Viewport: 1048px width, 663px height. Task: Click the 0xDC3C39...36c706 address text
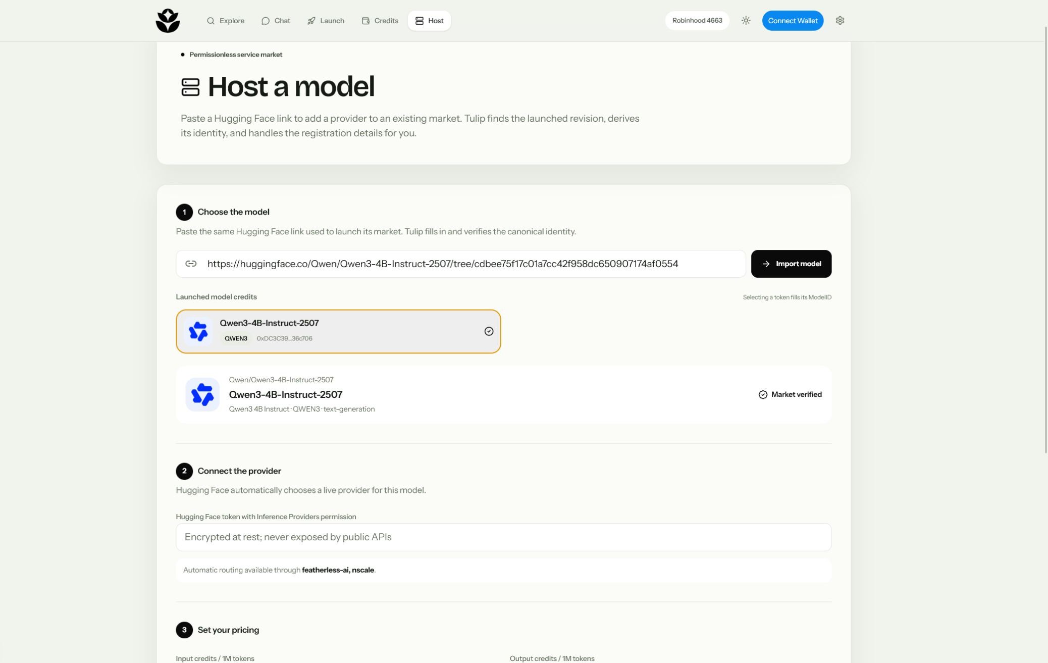[284, 338]
